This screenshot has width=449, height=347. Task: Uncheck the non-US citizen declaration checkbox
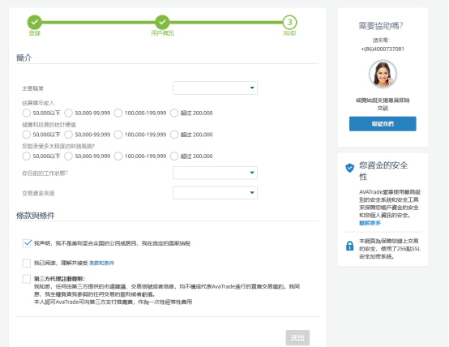coord(27,243)
